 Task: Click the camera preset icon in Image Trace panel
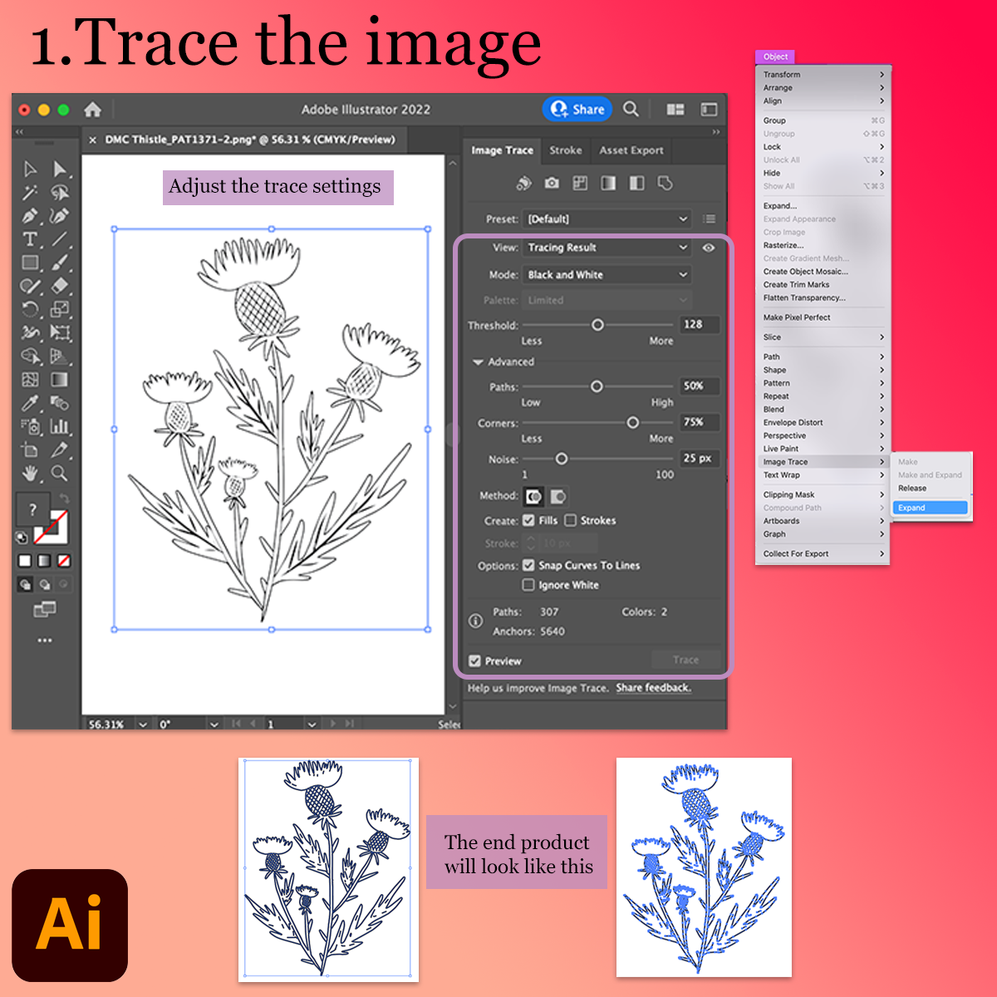click(552, 183)
